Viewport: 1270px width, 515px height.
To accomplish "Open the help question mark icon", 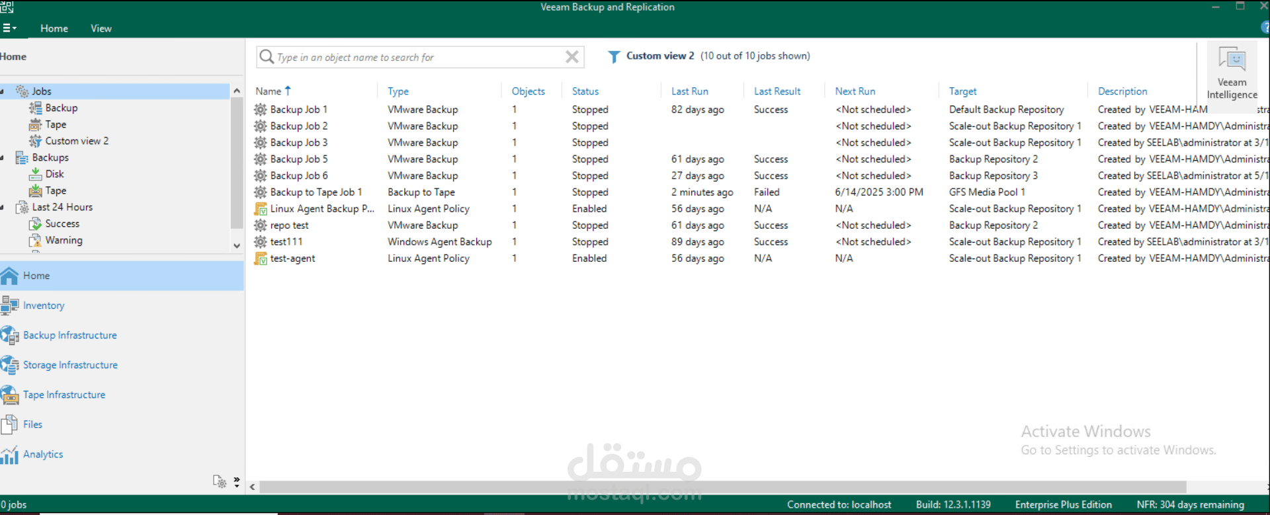I will pyautogui.click(x=1265, y=28).
